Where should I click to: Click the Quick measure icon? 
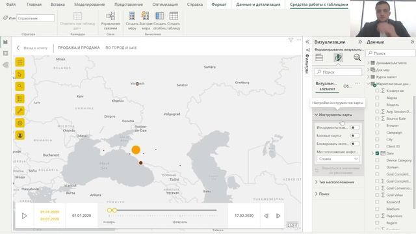pyautogui.click(x=145, y=16)
